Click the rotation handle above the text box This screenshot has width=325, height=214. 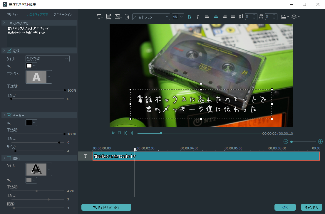(x=201, y=84)
